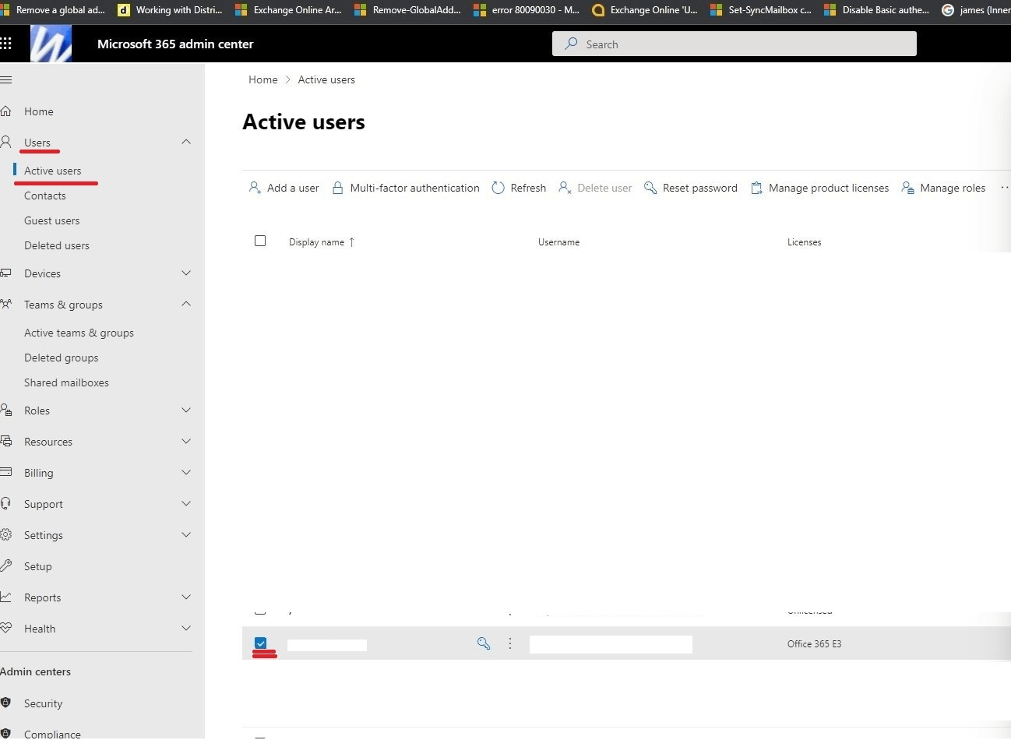Click the Manage roles button

(943, 188)
